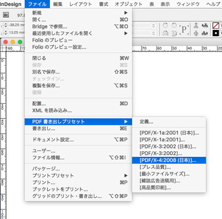The width and height of the screenshot is (222, 219).
Task: Open the レイアウト menu
Action: tap(80, 4)
